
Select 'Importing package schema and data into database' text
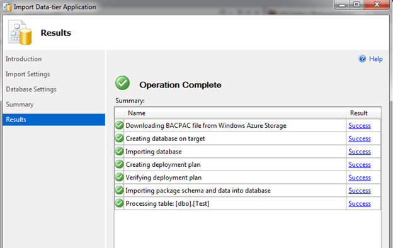click(198, 191)
